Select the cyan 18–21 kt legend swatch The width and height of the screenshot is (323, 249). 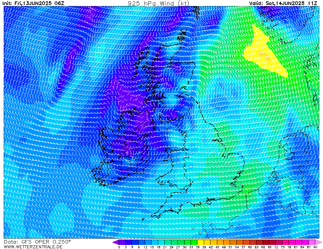[x=162, y=242]
